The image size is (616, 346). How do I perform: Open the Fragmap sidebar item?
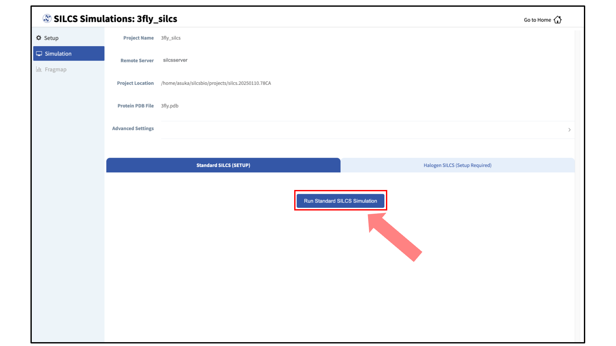coord(69,69)
